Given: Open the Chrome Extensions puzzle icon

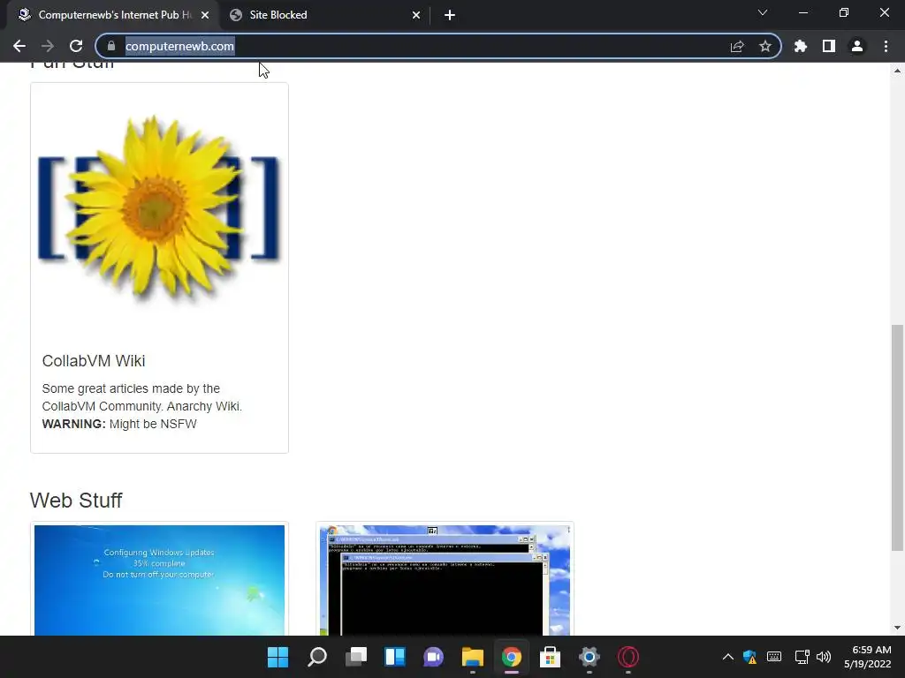Looking at the screenshot, I should coord(801,46).
